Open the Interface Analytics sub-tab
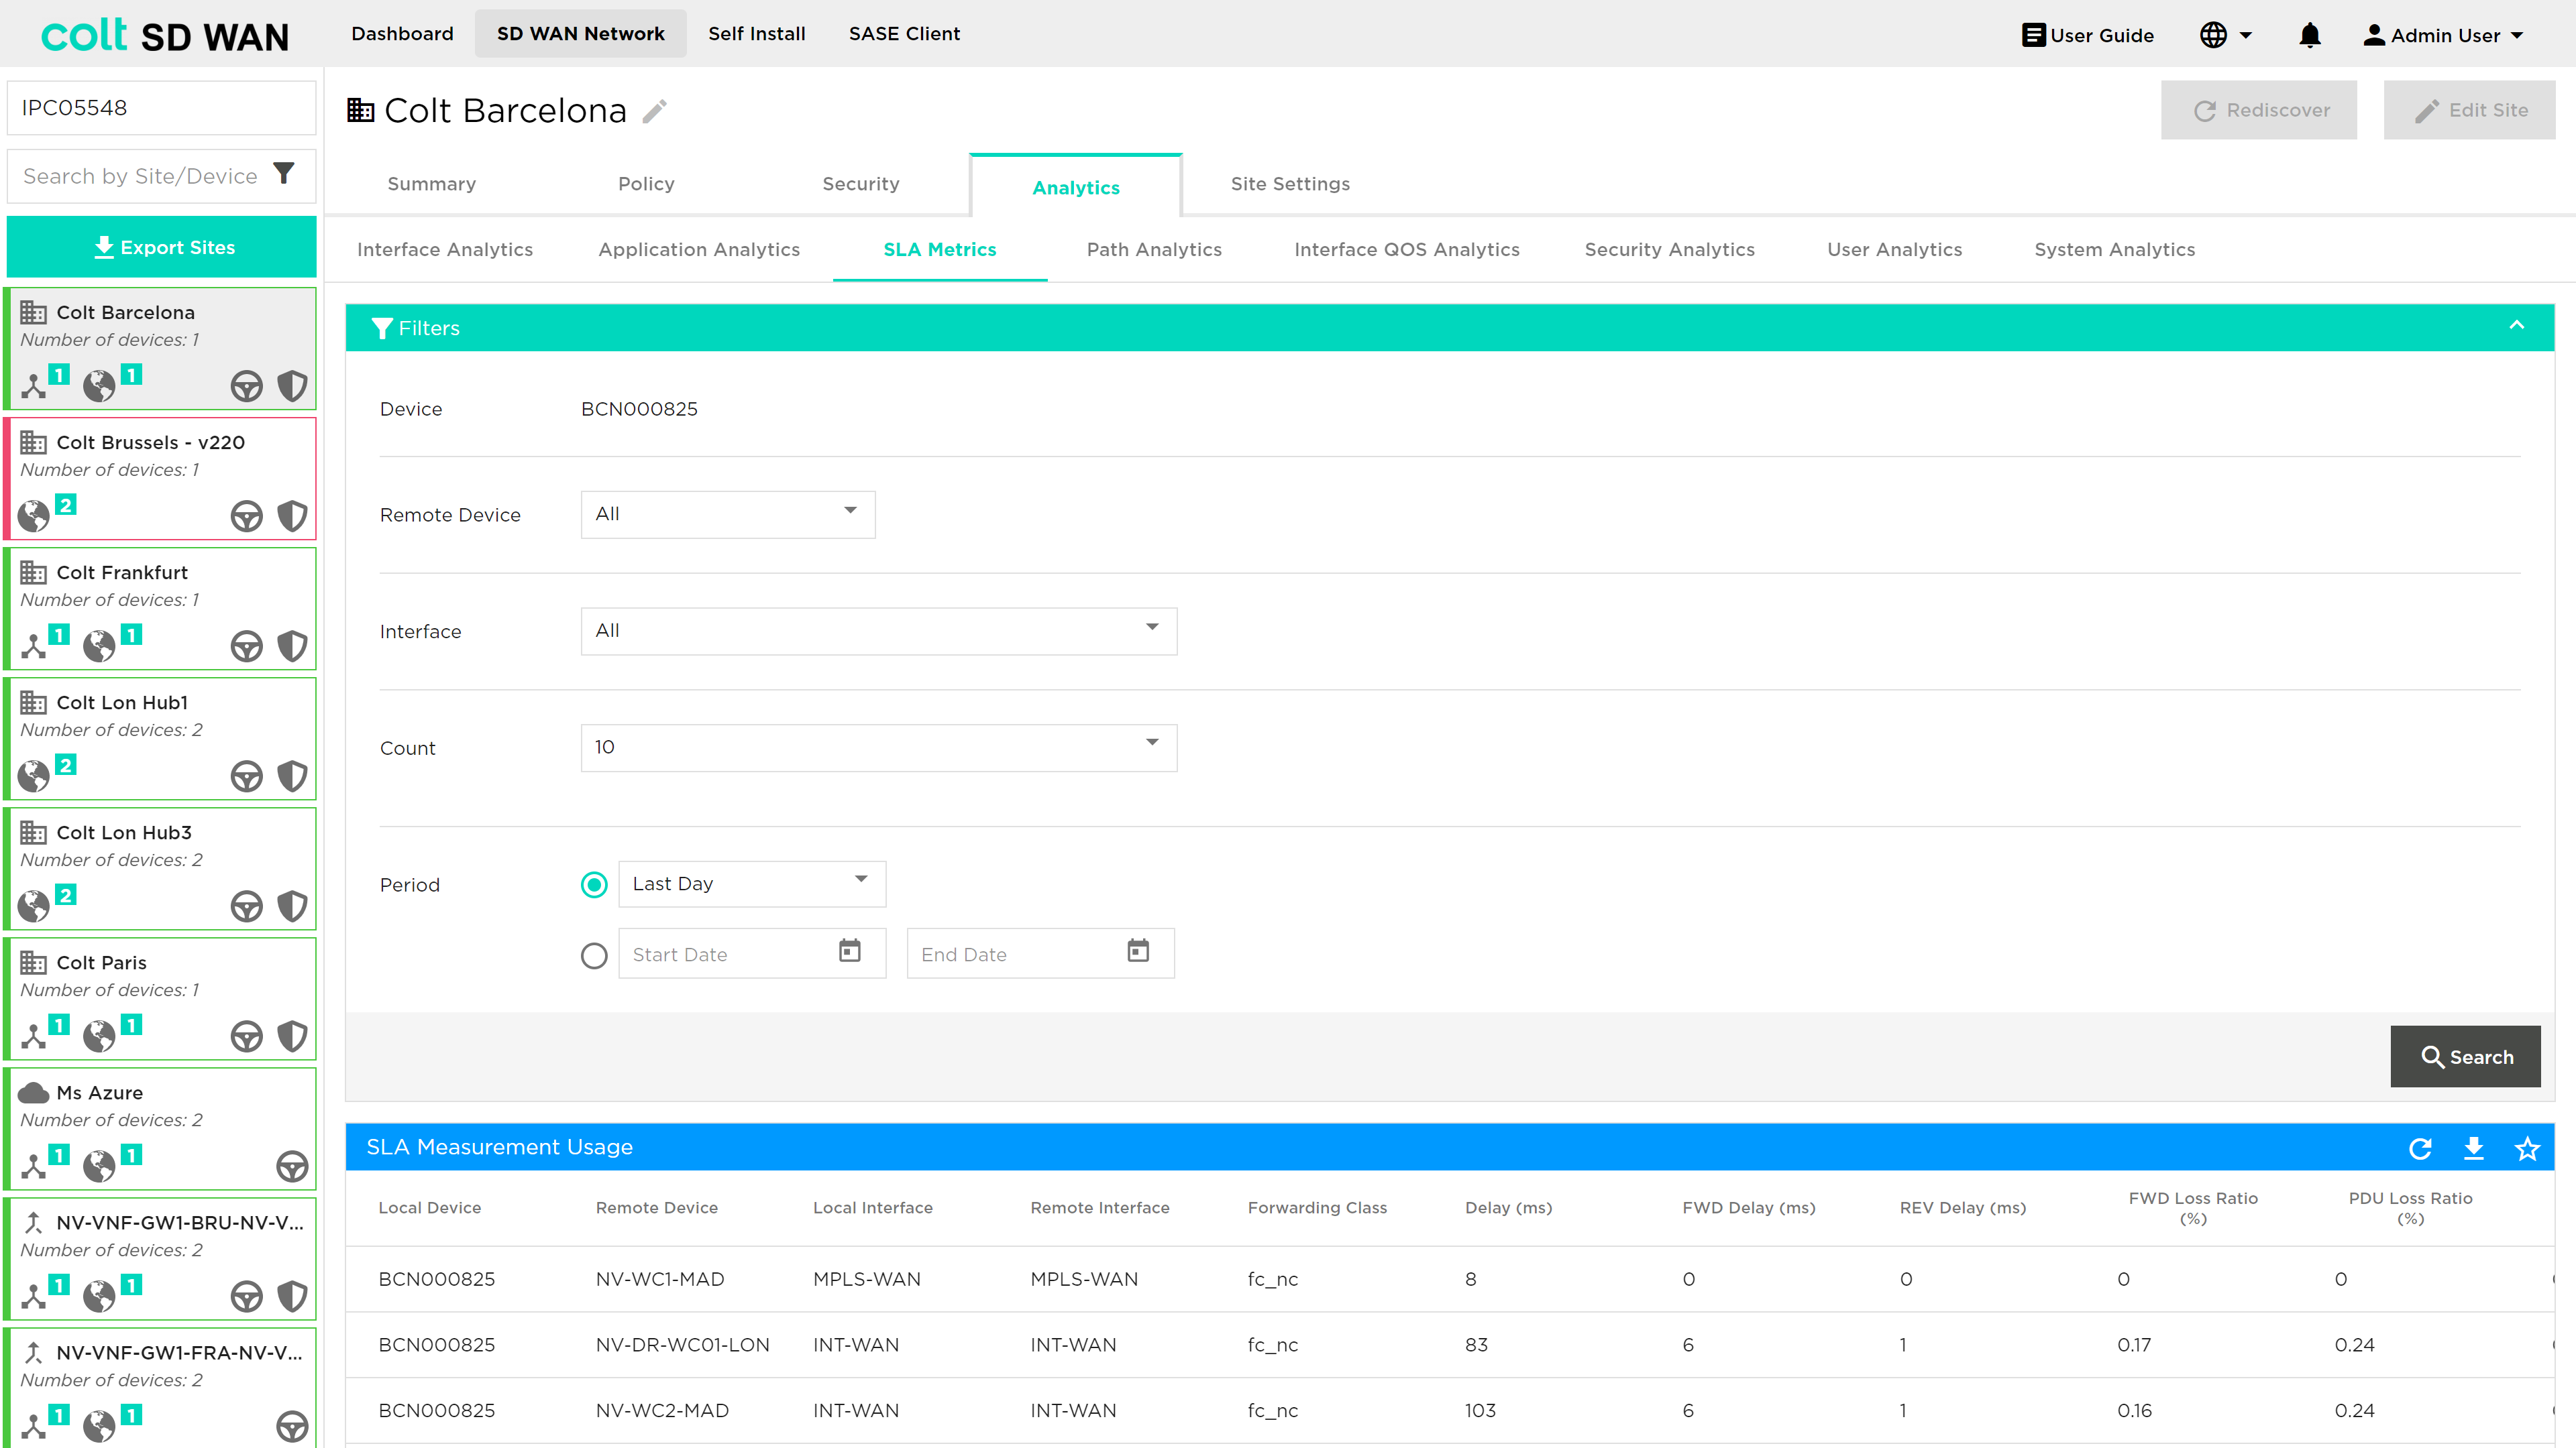Image resolution: width=2576 pixels, height=1448 pixels. pos(445,250)
